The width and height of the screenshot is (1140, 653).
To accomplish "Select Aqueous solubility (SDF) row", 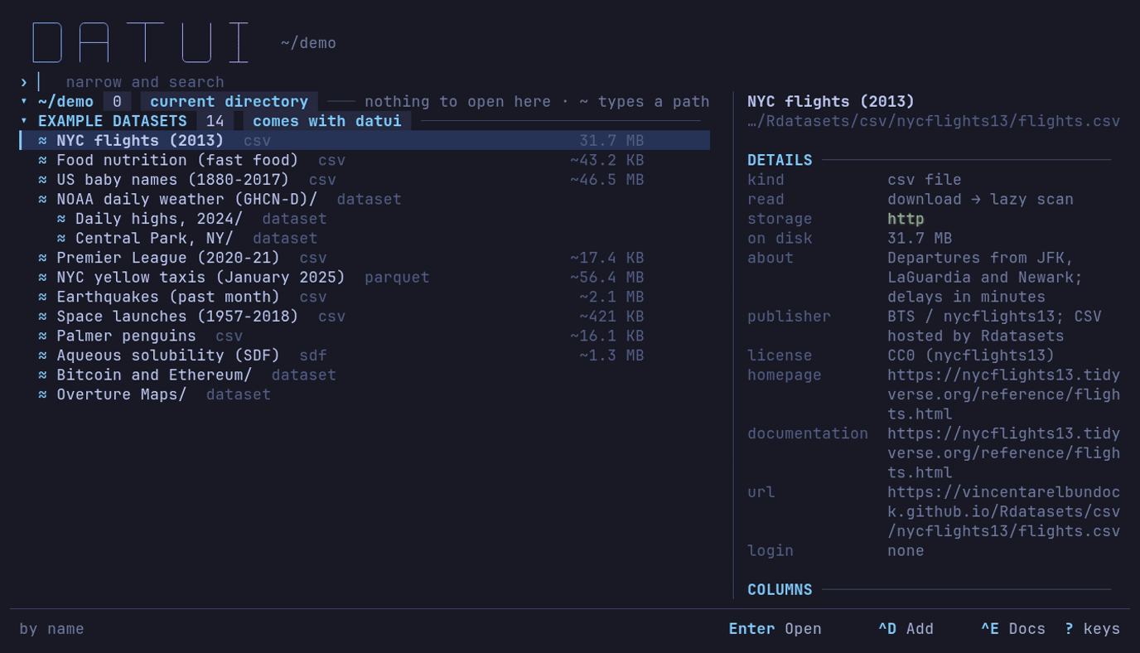I will pos(365,356).
